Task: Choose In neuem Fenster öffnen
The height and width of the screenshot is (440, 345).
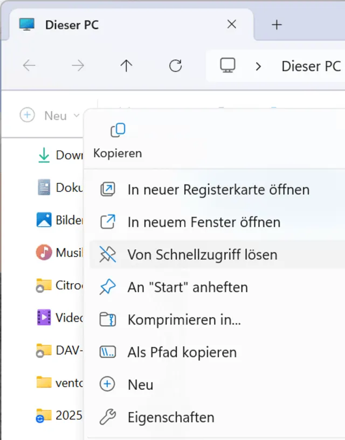Action: pyautogui.click(x=204, y=222)
